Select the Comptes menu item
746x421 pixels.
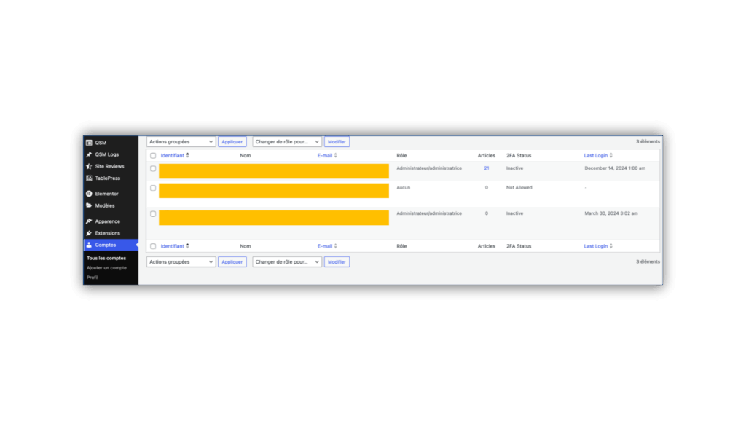click(111, 245)
